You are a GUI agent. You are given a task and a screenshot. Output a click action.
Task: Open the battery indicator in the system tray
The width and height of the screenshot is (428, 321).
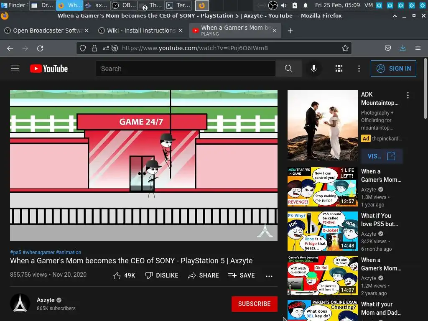tap(295, 5)
